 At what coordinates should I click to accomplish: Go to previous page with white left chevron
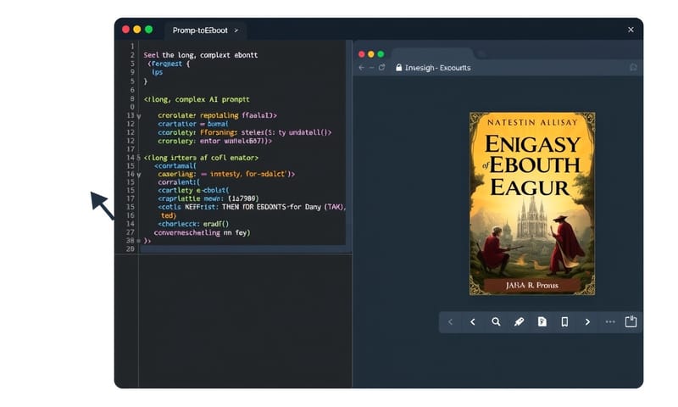pyautogui.click(x=473, y=322)
